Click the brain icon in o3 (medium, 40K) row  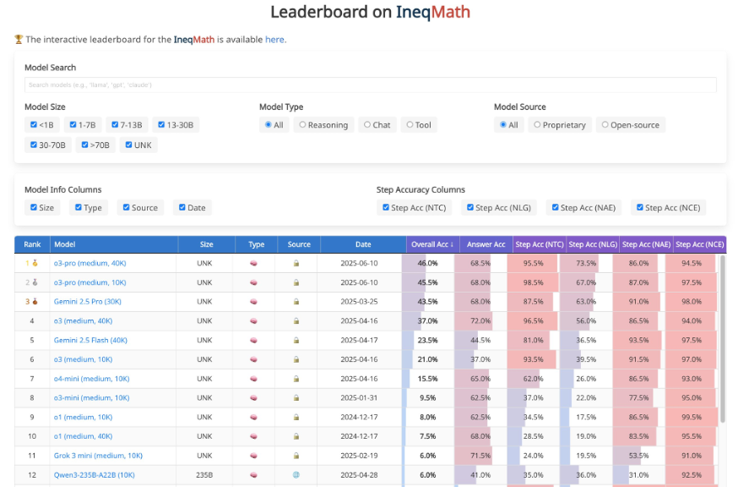[x=253, y=321]
